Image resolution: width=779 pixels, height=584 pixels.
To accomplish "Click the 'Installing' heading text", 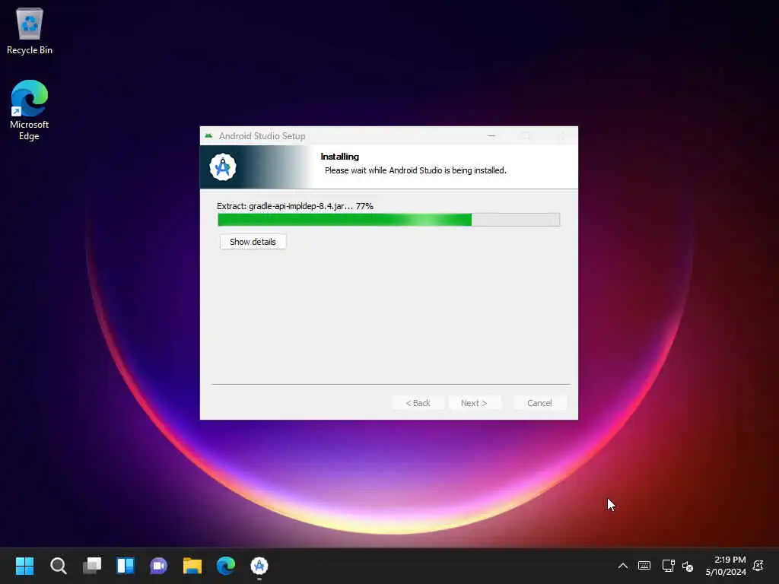I will pos(340,157).
